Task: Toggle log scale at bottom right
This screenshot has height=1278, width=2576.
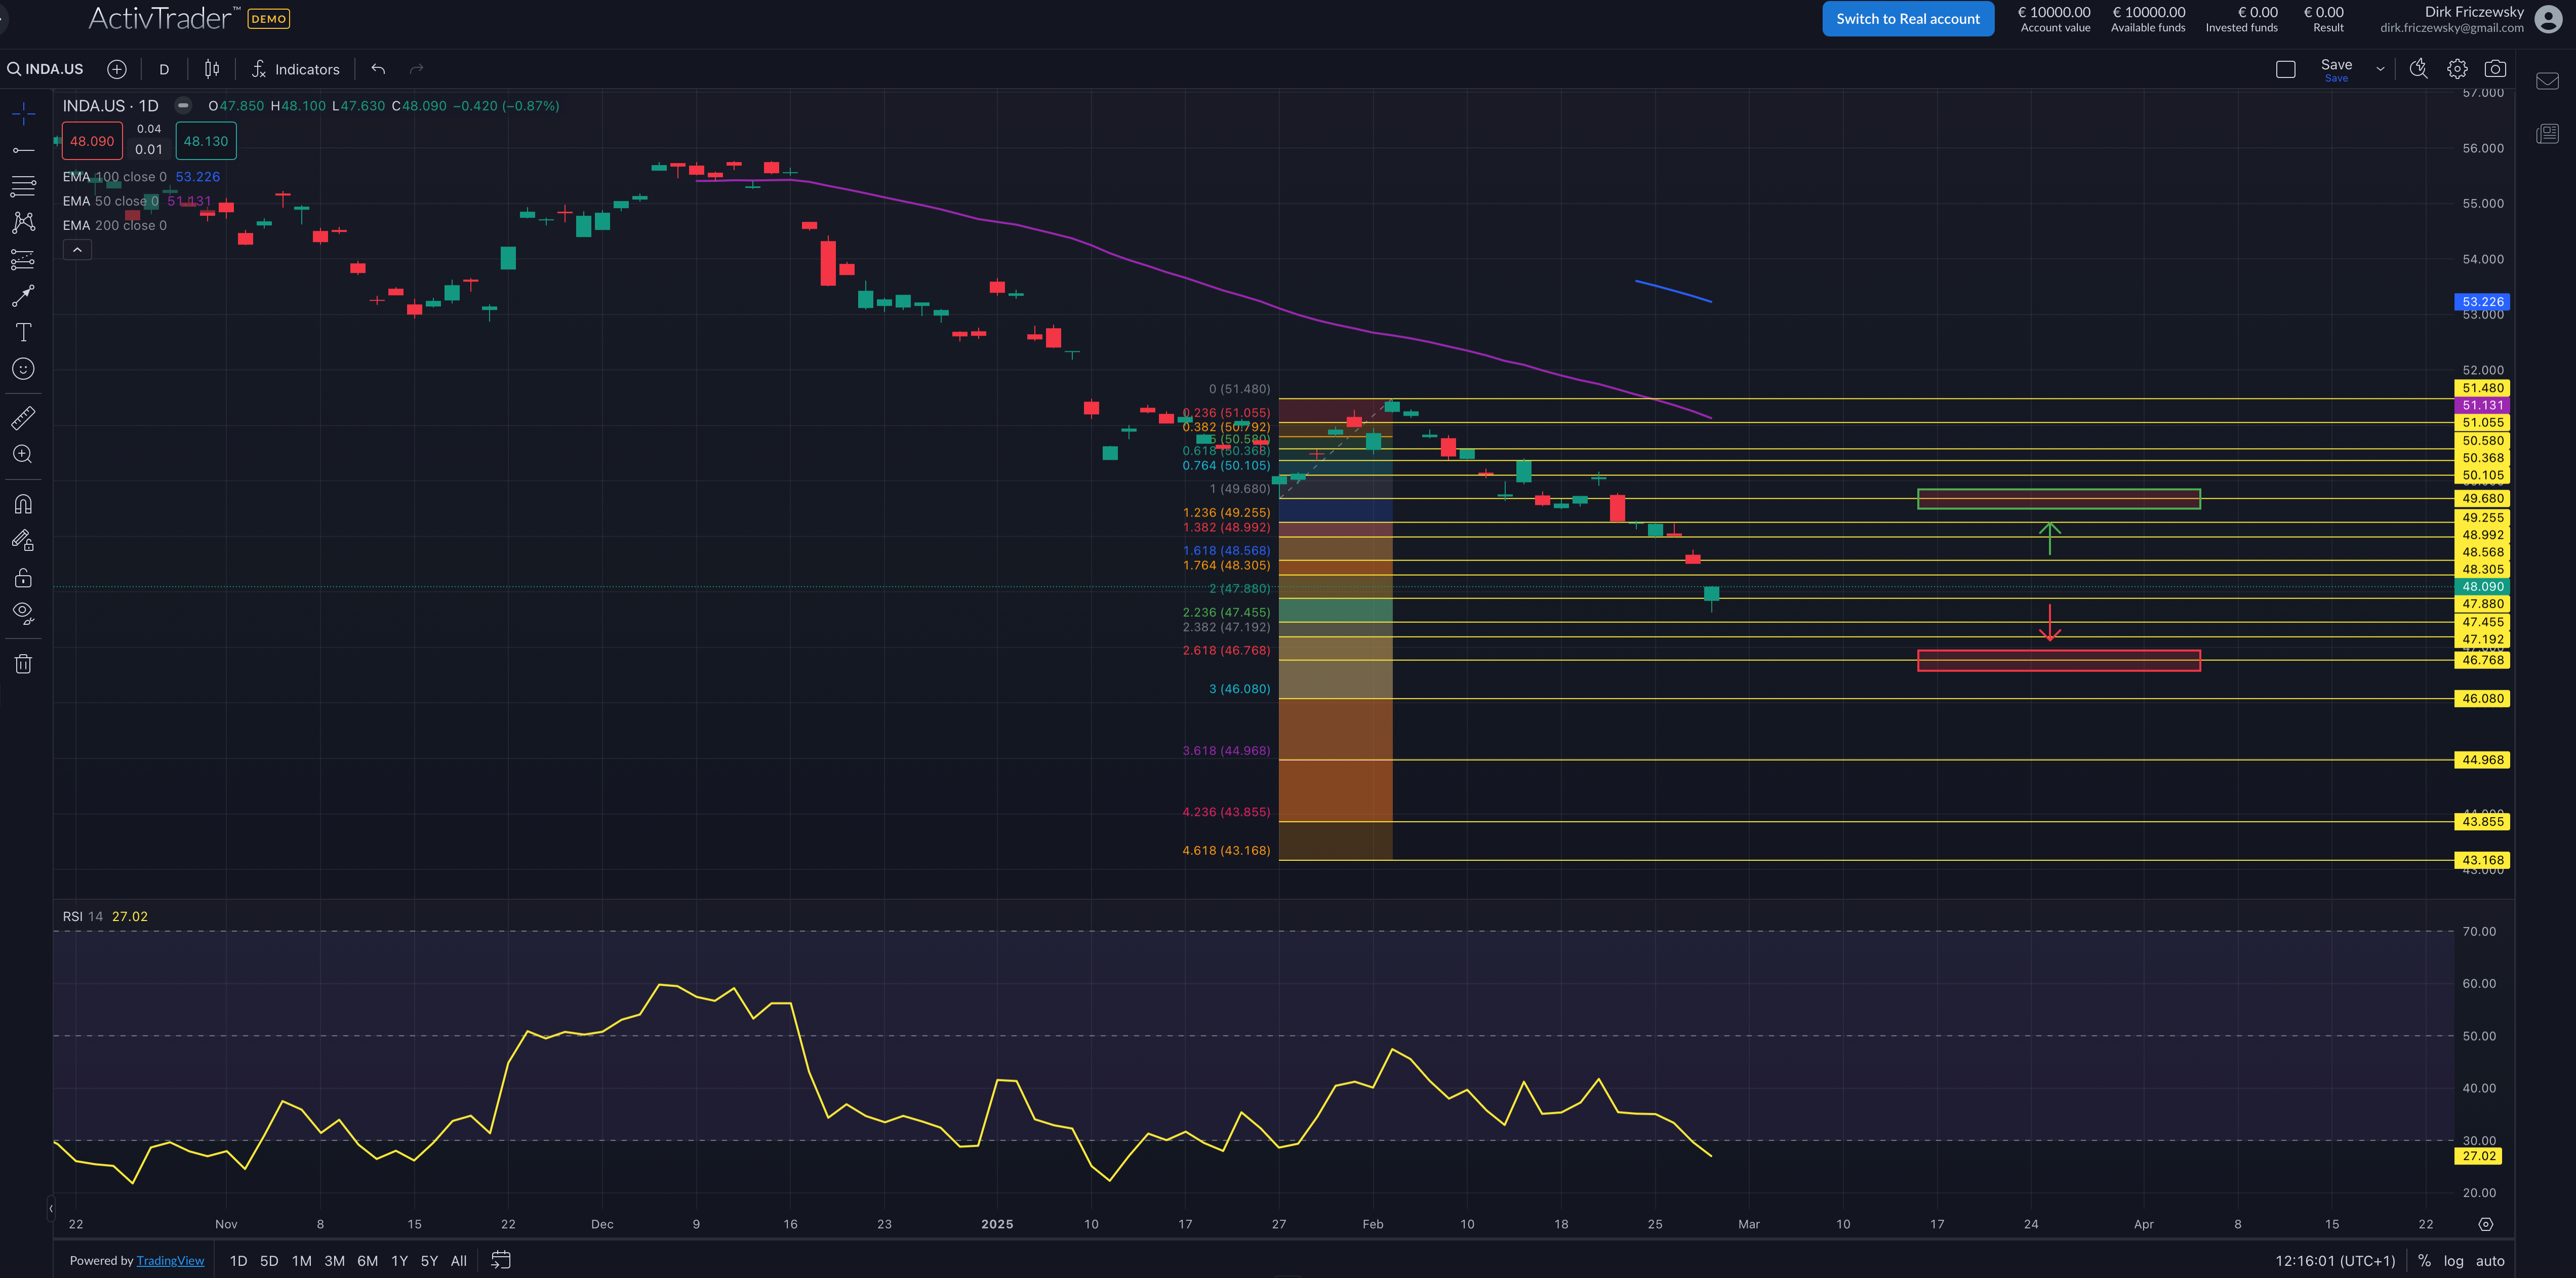Action: coord(2453,1261)
